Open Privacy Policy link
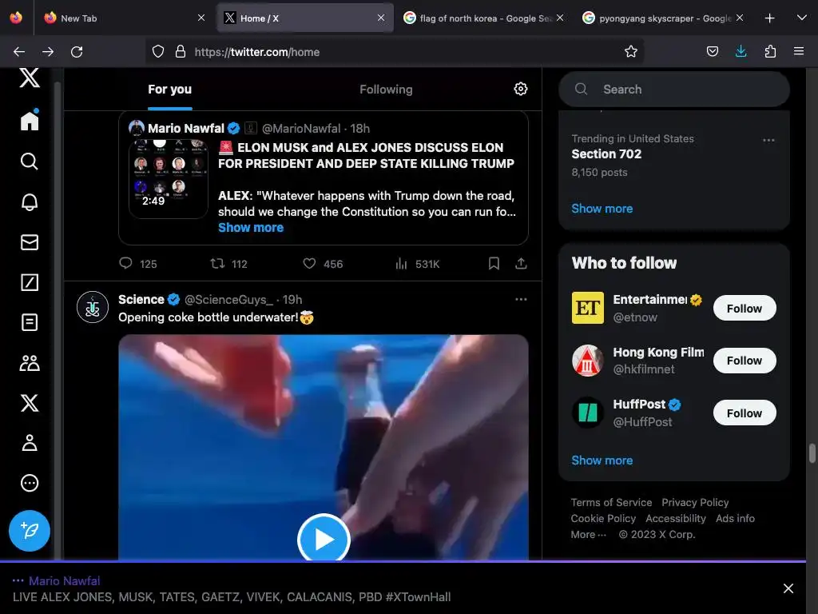The height and width of the screenshot is (614, 818). pyautogui.click(x=695, y=502)
